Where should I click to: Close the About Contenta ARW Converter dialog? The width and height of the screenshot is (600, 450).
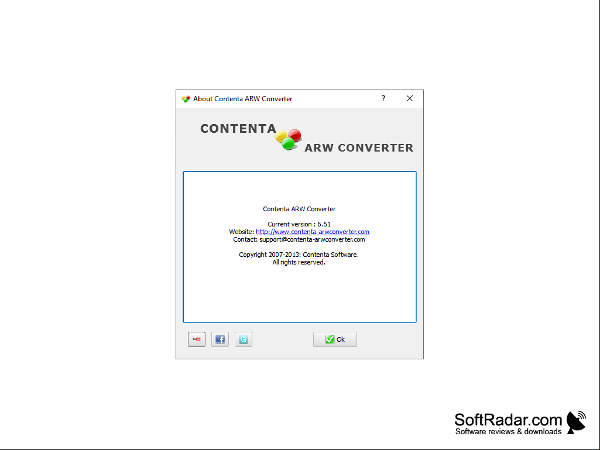pyautogui.click(x=409, y=99)
